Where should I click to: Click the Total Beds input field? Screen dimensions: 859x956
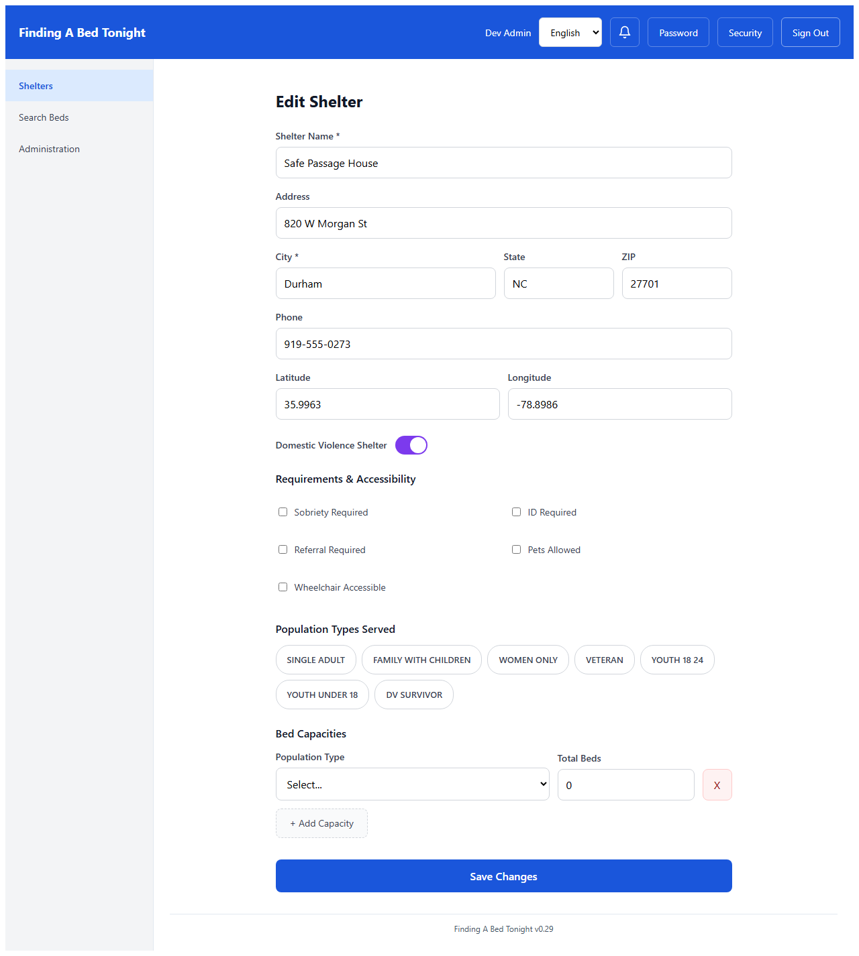625,784
